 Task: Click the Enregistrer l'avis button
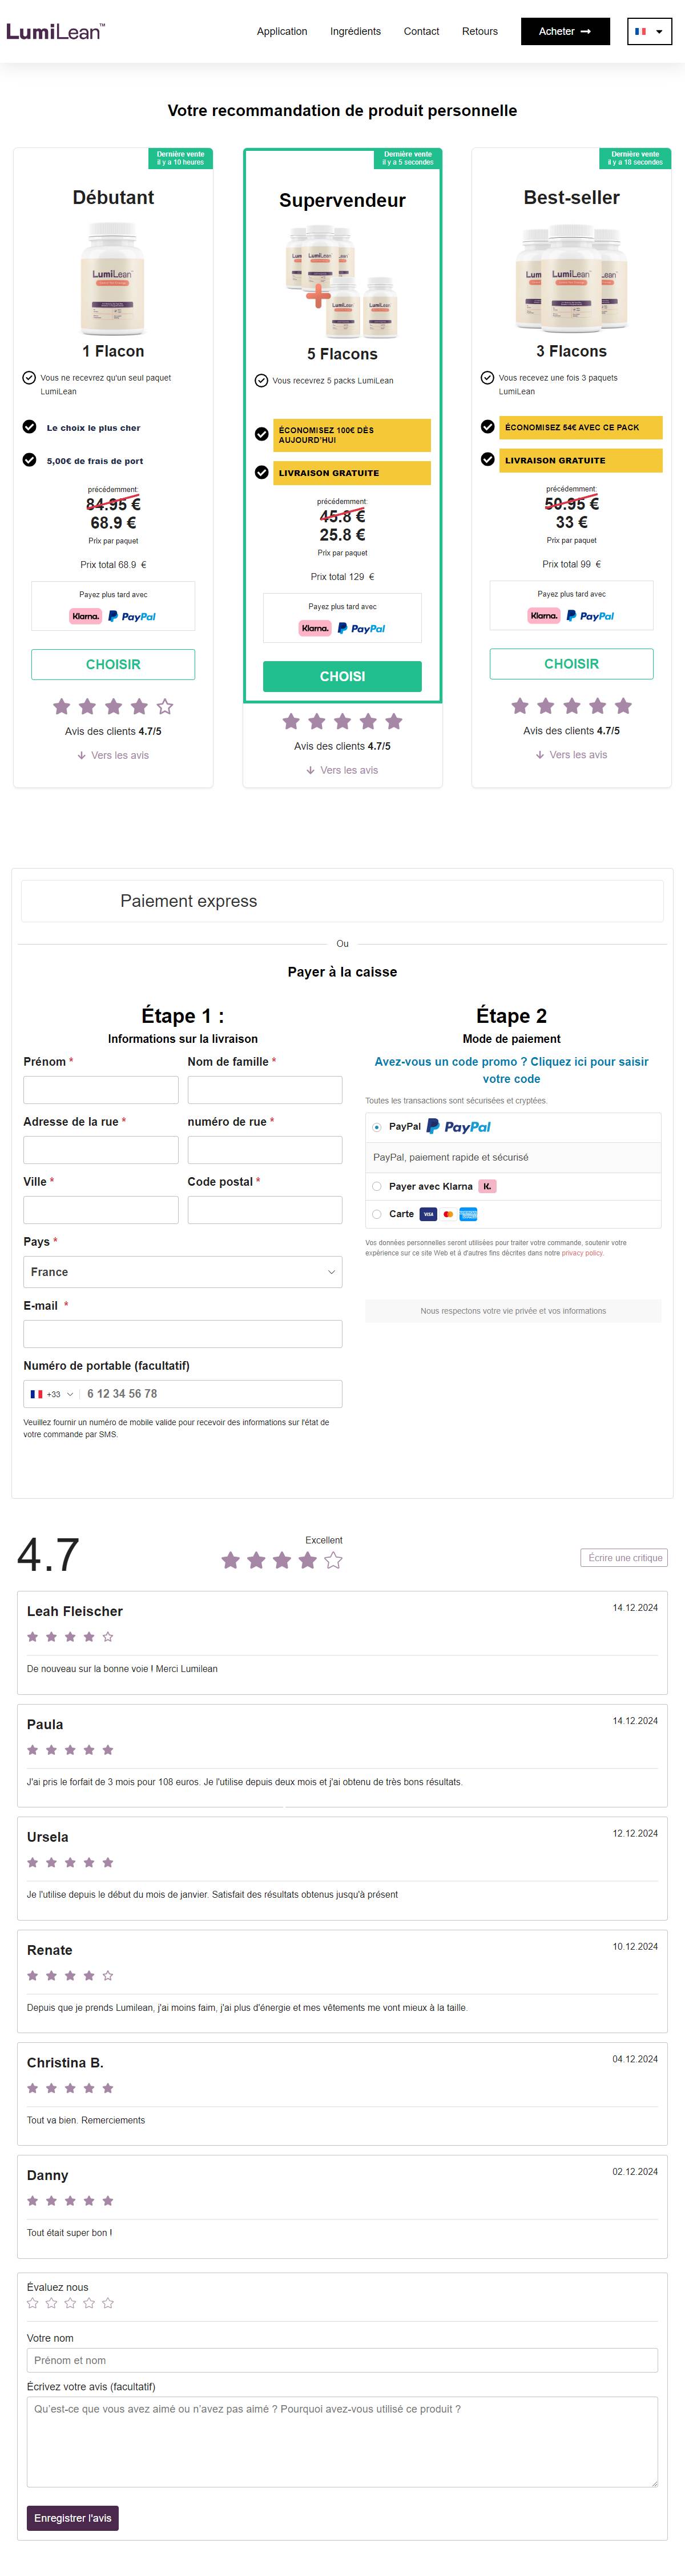(x=73, y=2518)
